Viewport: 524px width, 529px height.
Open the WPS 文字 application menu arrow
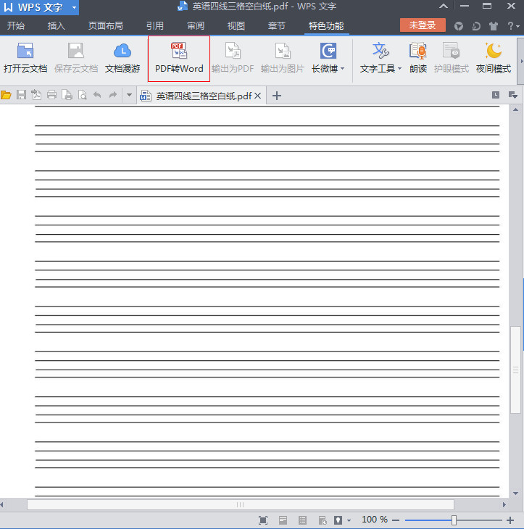click(74, 7)
